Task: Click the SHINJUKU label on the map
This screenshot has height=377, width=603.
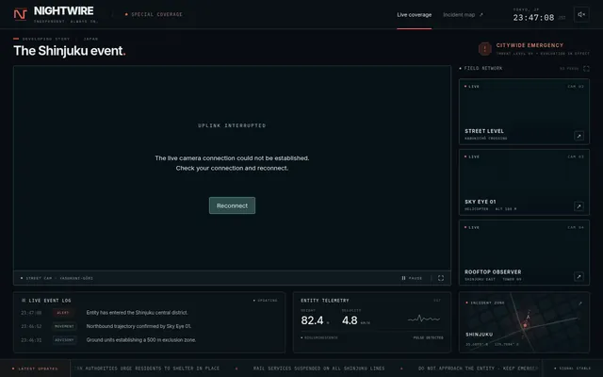Action: click(479, 335)
